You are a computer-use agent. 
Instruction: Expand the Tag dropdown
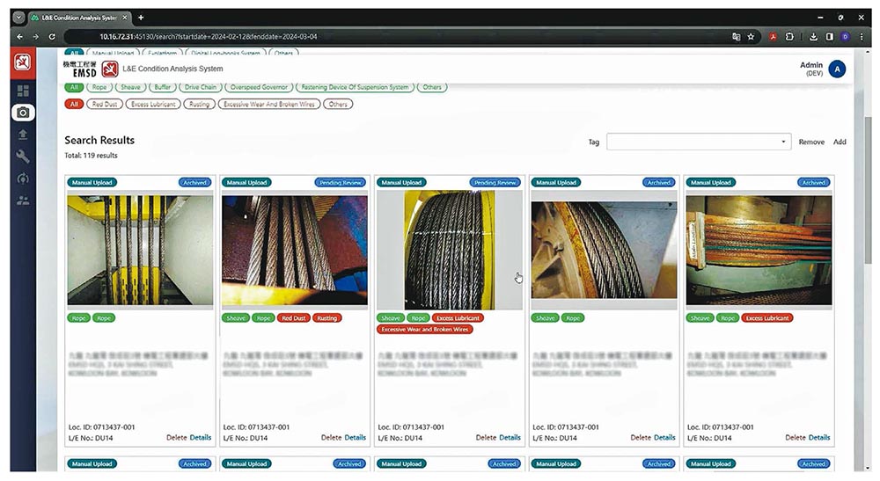pyautogui.click(x=699, y=142)
